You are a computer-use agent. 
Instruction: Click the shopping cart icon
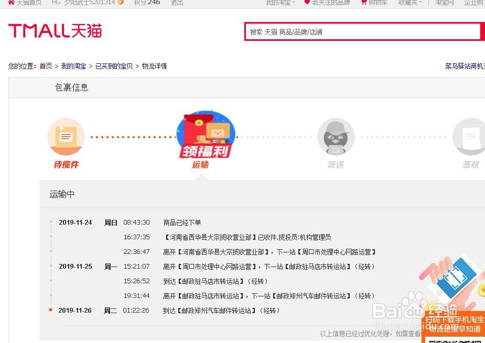pos(364,3)
